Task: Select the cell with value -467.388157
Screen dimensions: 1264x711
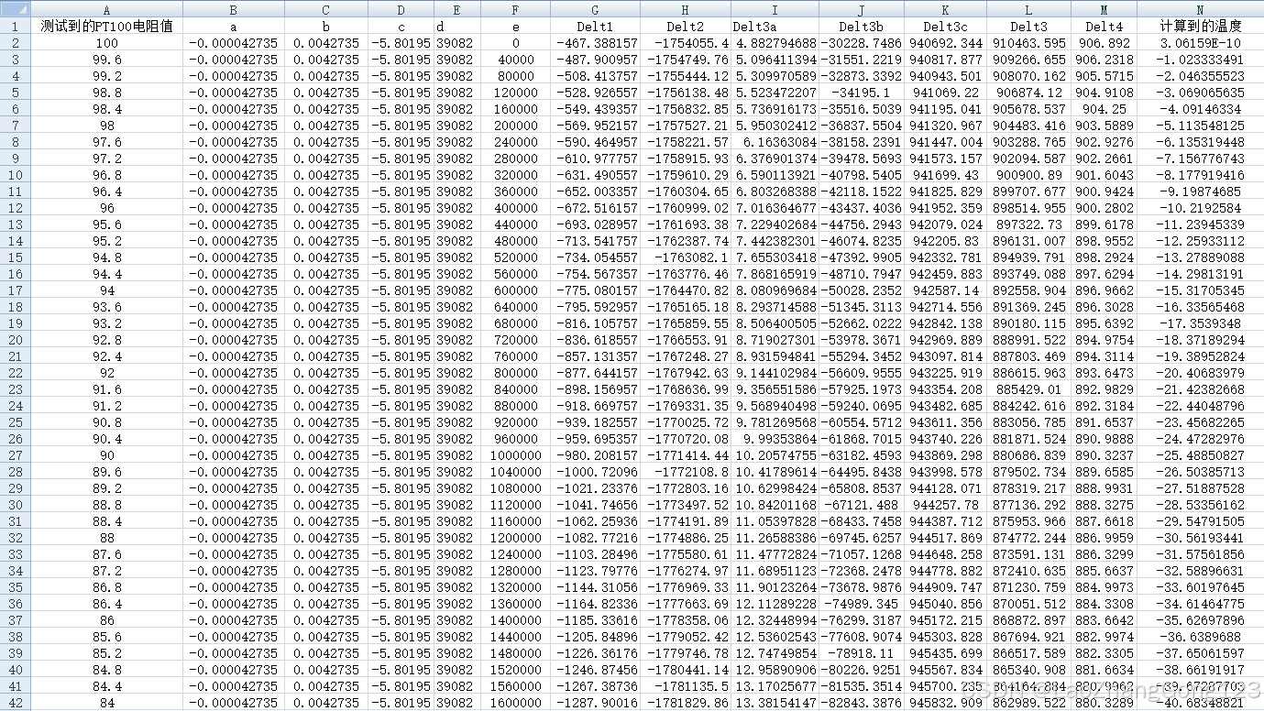Action: 596,43
